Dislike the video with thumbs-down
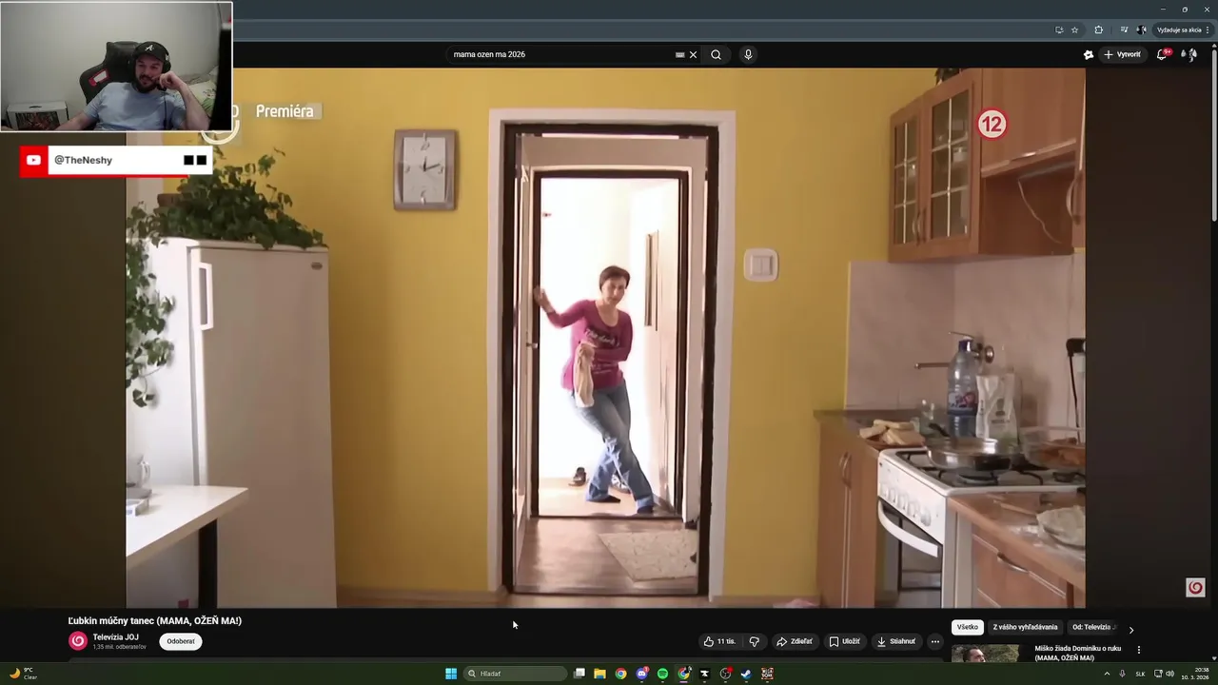 [x=754, y=641]
